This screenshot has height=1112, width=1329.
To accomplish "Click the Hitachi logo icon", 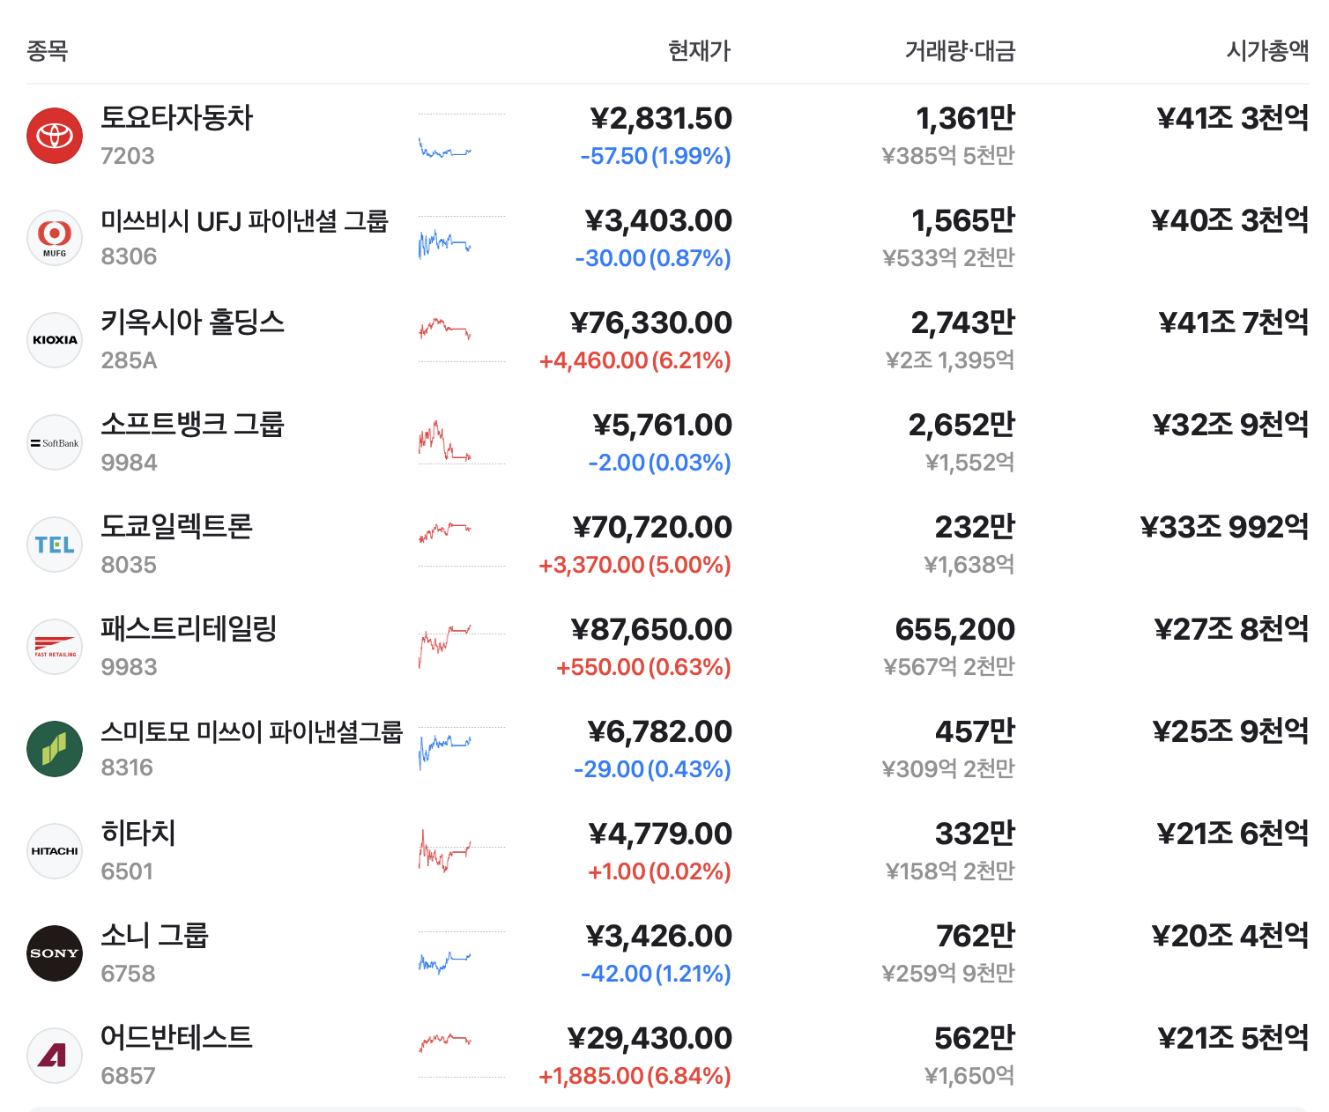I will pyautogui.click(x=55, y=851).
